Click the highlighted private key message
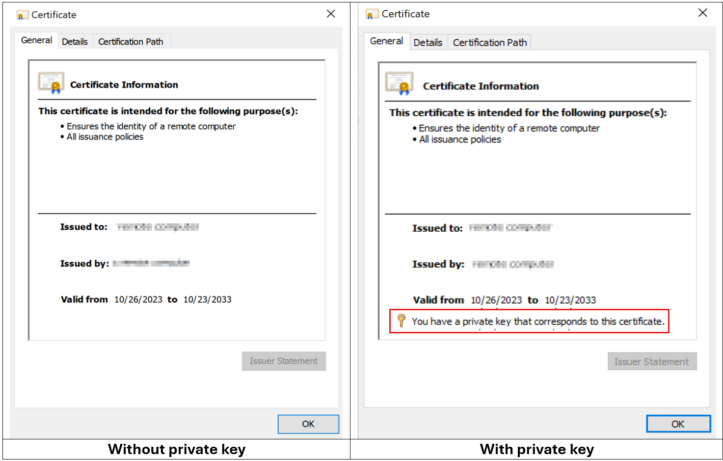 pyautogui.click(x=538, y=322)
